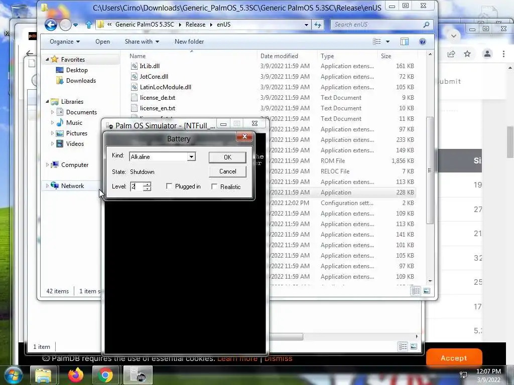Screen dimensions: 514x385
Task: Click the search magnifier icon
Action: tap(426, 25)
